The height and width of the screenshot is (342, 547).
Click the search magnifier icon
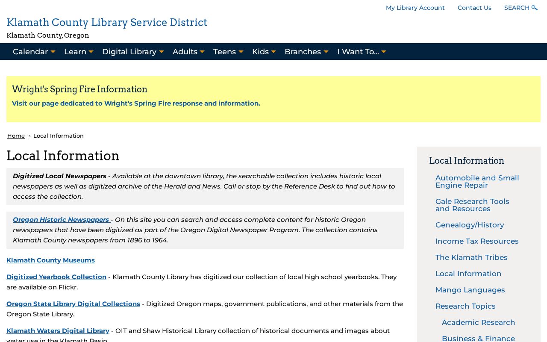(x=535, y=8)
